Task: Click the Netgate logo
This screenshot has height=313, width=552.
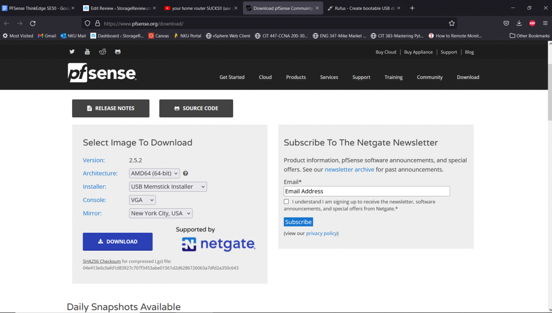Action: pos(218,245)
